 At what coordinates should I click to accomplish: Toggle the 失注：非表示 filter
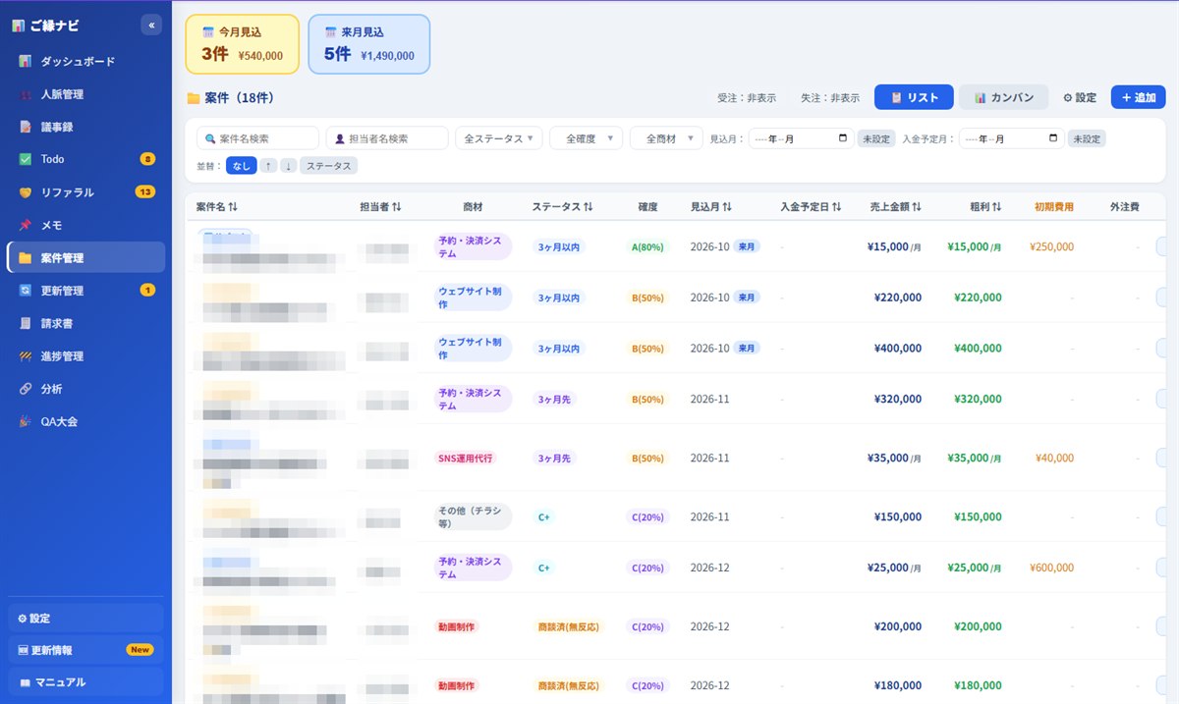(830, 97)
